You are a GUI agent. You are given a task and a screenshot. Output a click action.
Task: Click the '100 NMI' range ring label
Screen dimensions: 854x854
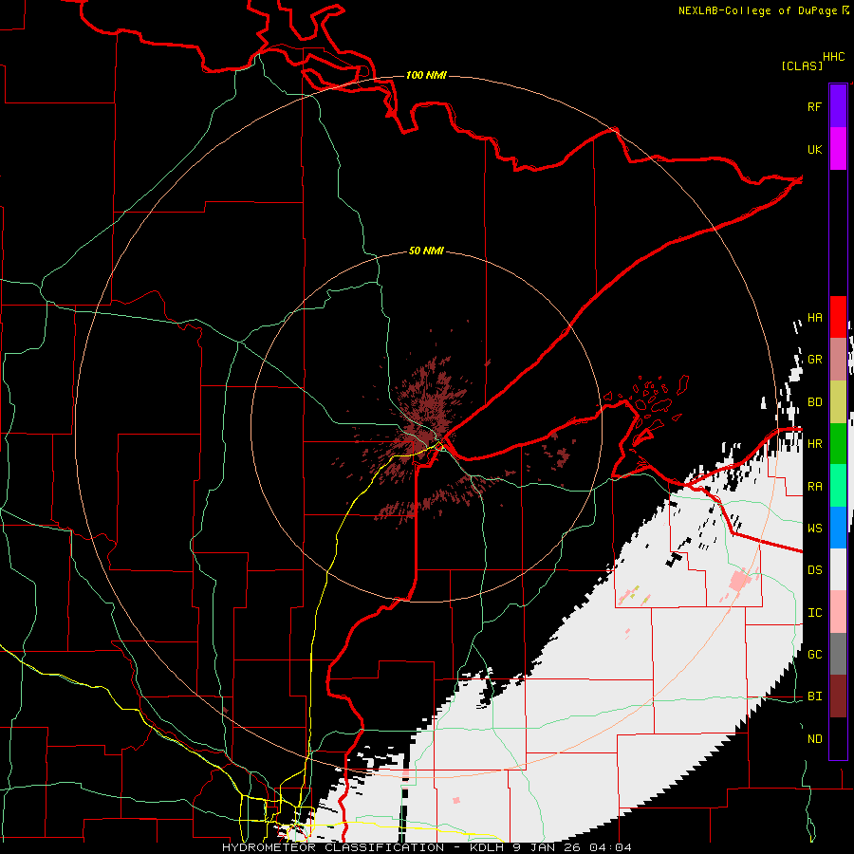426,75
